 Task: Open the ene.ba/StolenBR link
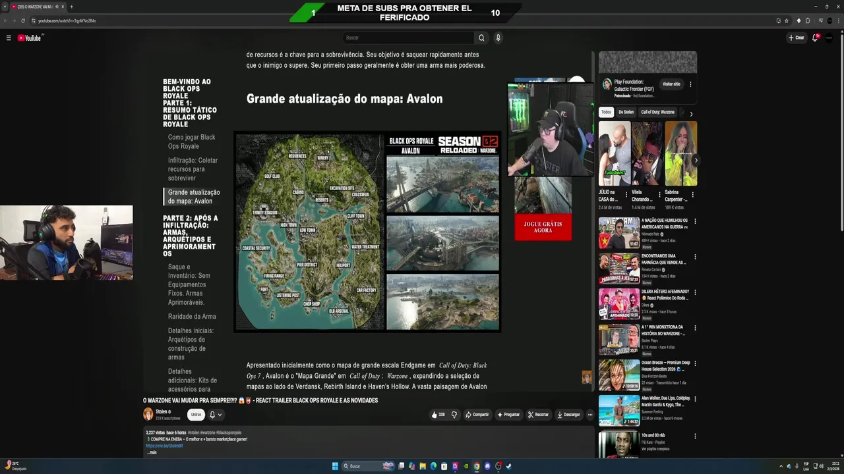(x=164, y=446)
